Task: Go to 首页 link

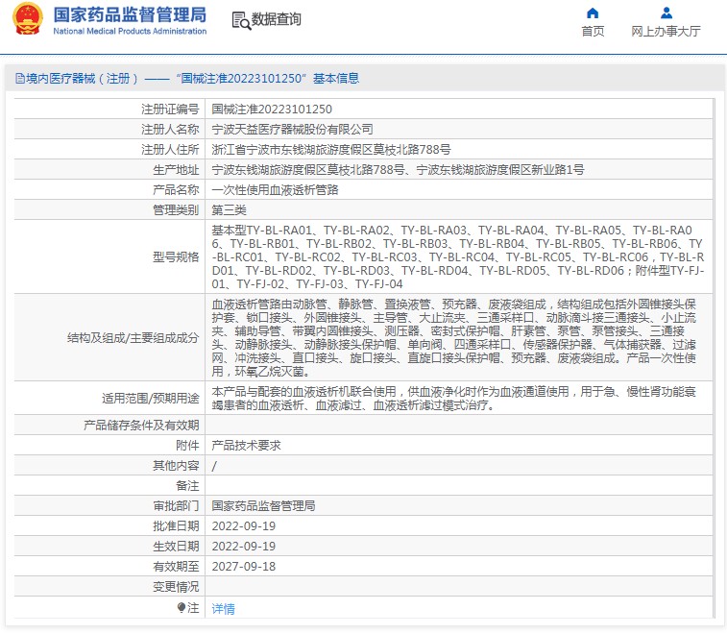Action: coord(593,31)
